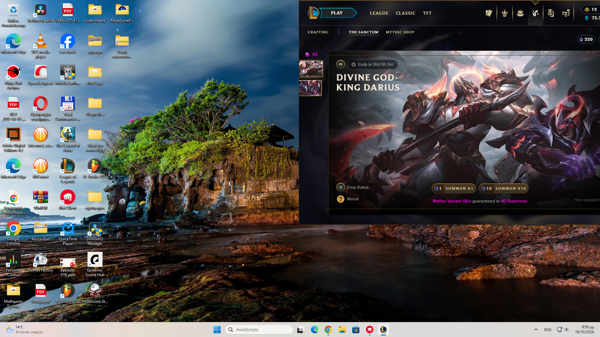
Task: Open Drop Rates list
Action: click(352, 187)
